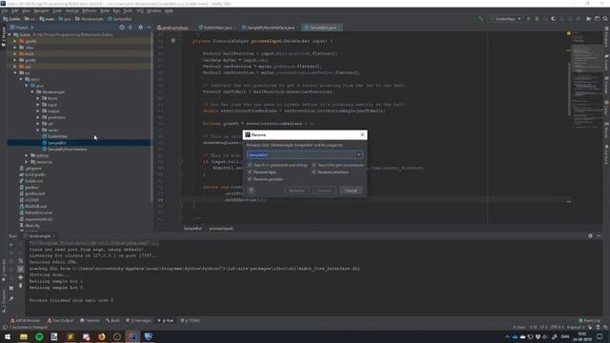Click the Project tool window side button
This screenshot has width=610, height=343.
point(4,37)
